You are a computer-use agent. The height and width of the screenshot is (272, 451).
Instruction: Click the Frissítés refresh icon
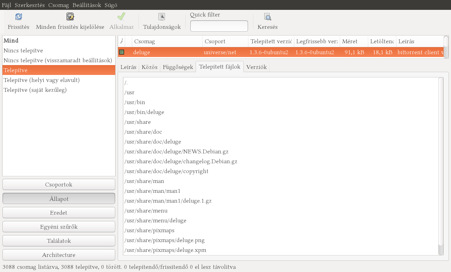pyautogui.click(x=19, y=17)
